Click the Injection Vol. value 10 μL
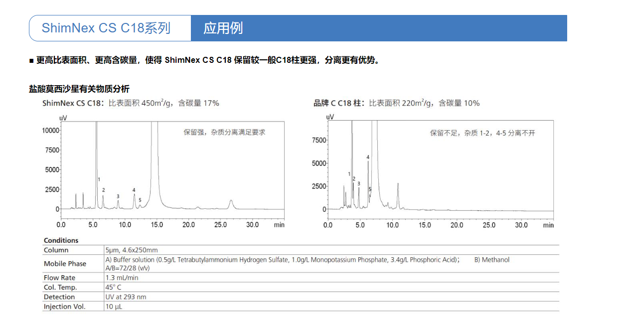This screenshot has width=622, height=331. pos(113,307)
